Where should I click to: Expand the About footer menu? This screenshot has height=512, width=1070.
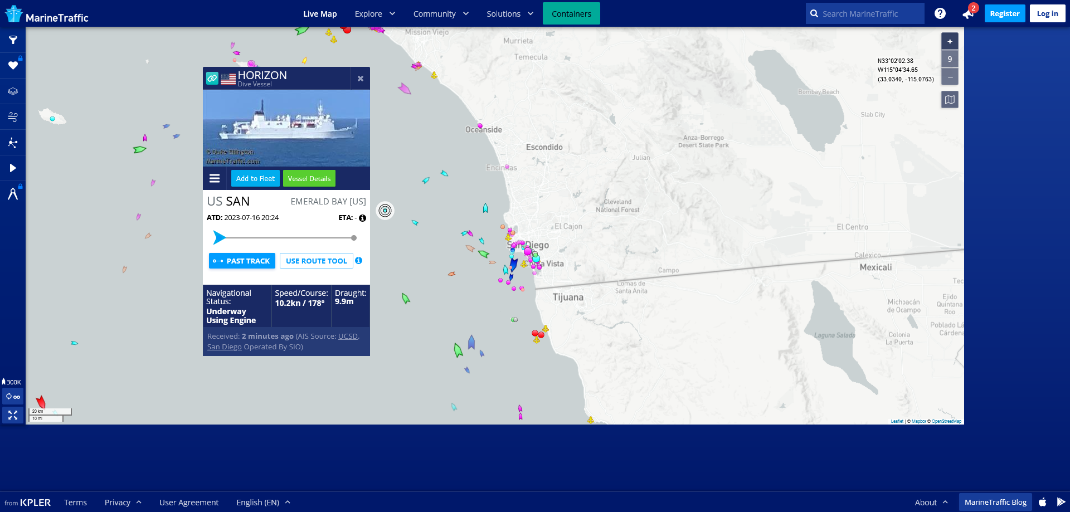coord(931,503)
